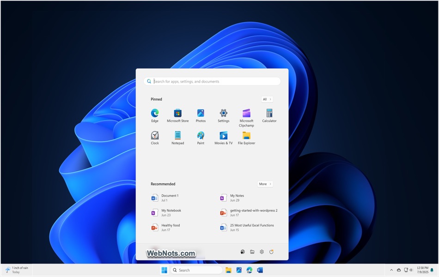Open the pinned Photos app in Start menu

click(201, 115)
